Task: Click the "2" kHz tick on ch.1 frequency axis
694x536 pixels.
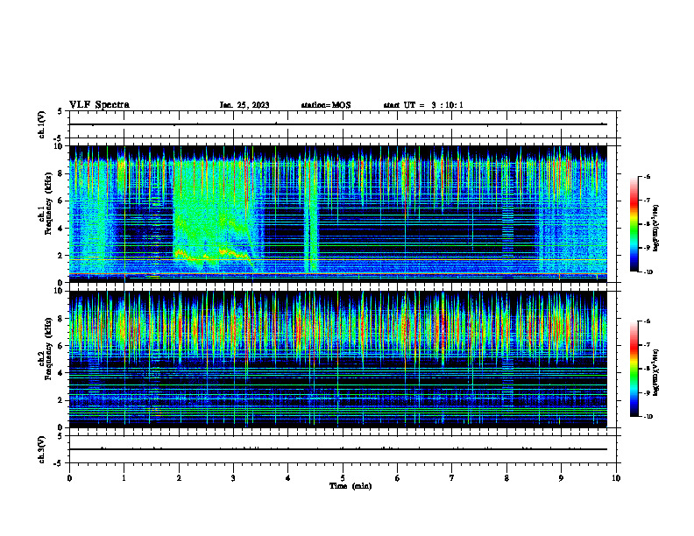Action: [60, 256]
